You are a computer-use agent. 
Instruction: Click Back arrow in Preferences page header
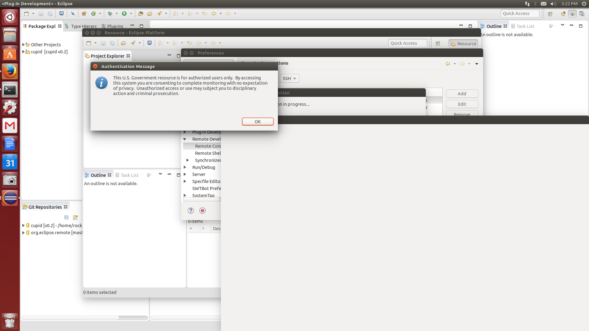448,64
